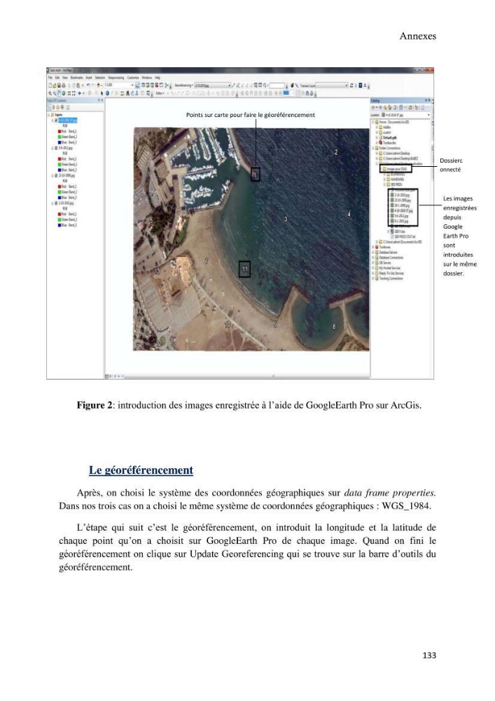Select the Select Elements arrow tool
This screenshot has height=701, width=495.
click(102, 93)
